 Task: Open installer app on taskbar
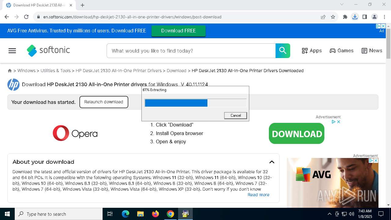pyautogui.click(x=185, y=214)
